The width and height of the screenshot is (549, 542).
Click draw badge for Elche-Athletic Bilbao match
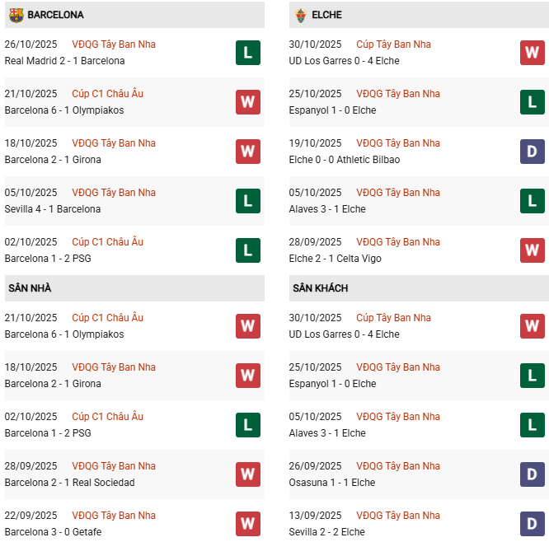click(532, 152)
